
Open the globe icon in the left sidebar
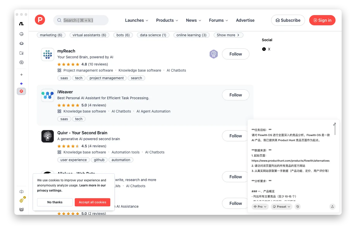coord(21,34)
